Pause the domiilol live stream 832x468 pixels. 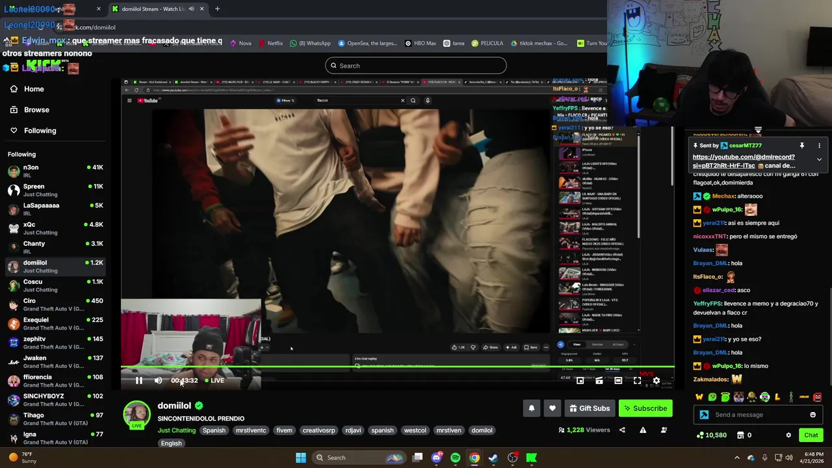point(138,380)
